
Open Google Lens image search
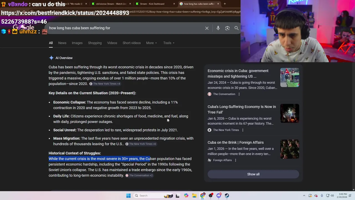coord(227,28)
